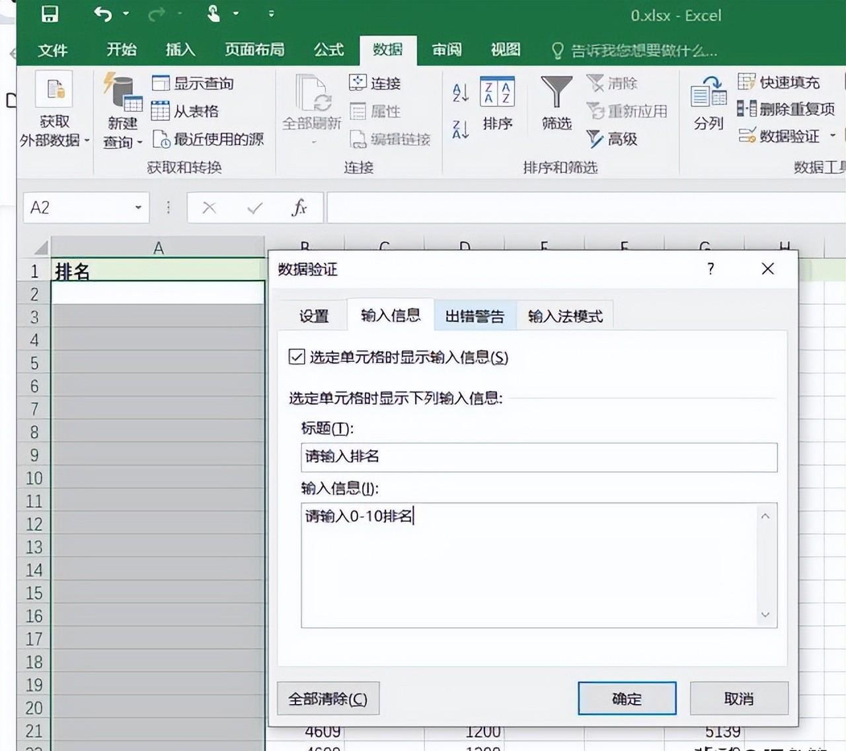Screen dimensions: 846x751
Task: Switch to the 输入法模式 tab
Action: click(565, 316)
